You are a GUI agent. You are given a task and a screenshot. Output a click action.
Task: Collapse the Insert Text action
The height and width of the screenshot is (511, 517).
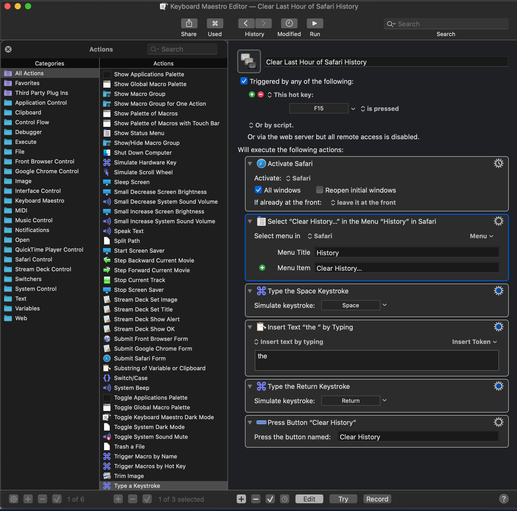tap(250, 327)
